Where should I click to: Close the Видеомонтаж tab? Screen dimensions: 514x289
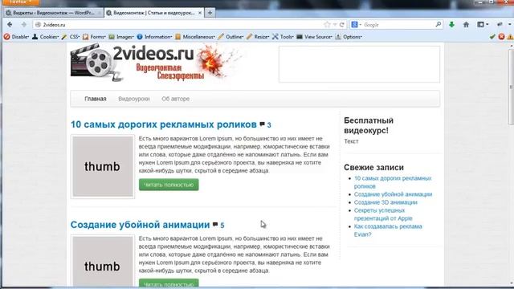(200, 13)
